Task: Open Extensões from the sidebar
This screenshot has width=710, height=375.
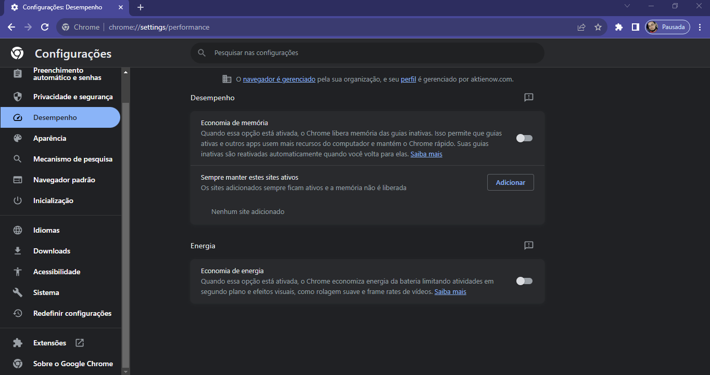Action: coord(50,343)
